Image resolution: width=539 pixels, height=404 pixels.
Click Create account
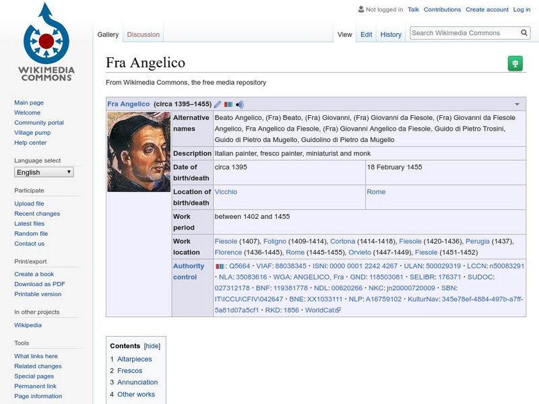click(x=487, y=9)
